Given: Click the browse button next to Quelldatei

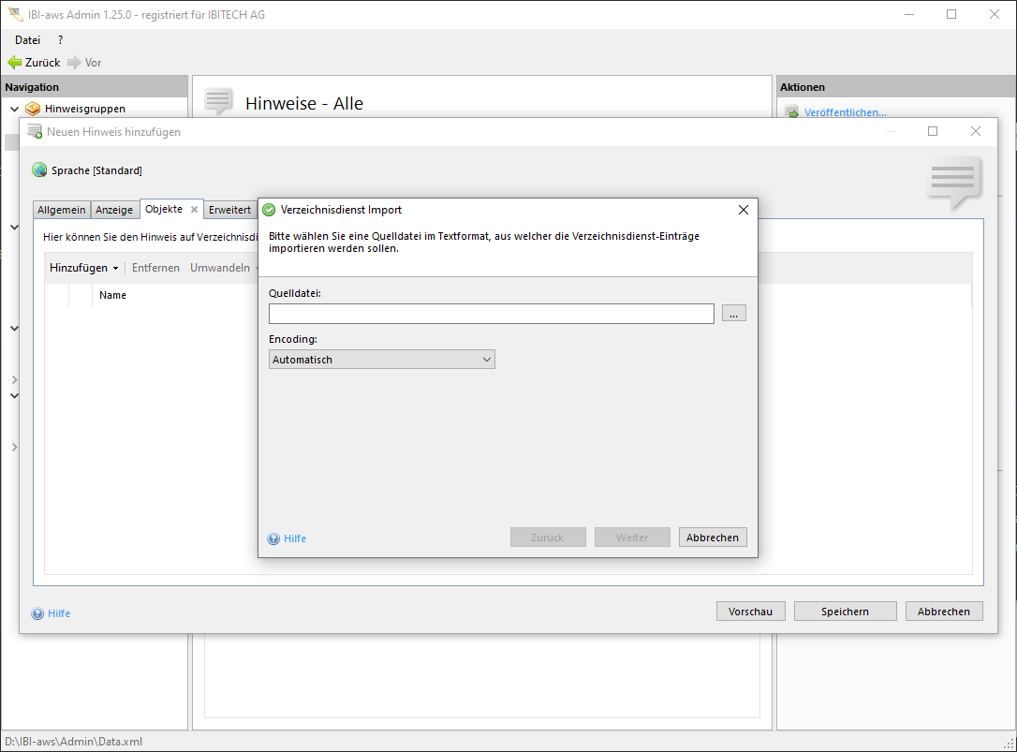Looking at the screenshot, I should pyautogui.click(x=733, y=314).
